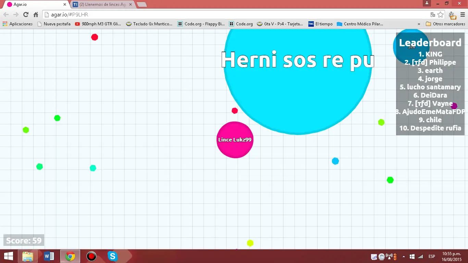Click the 123 notepad tray icon

(x=374, y=256)
